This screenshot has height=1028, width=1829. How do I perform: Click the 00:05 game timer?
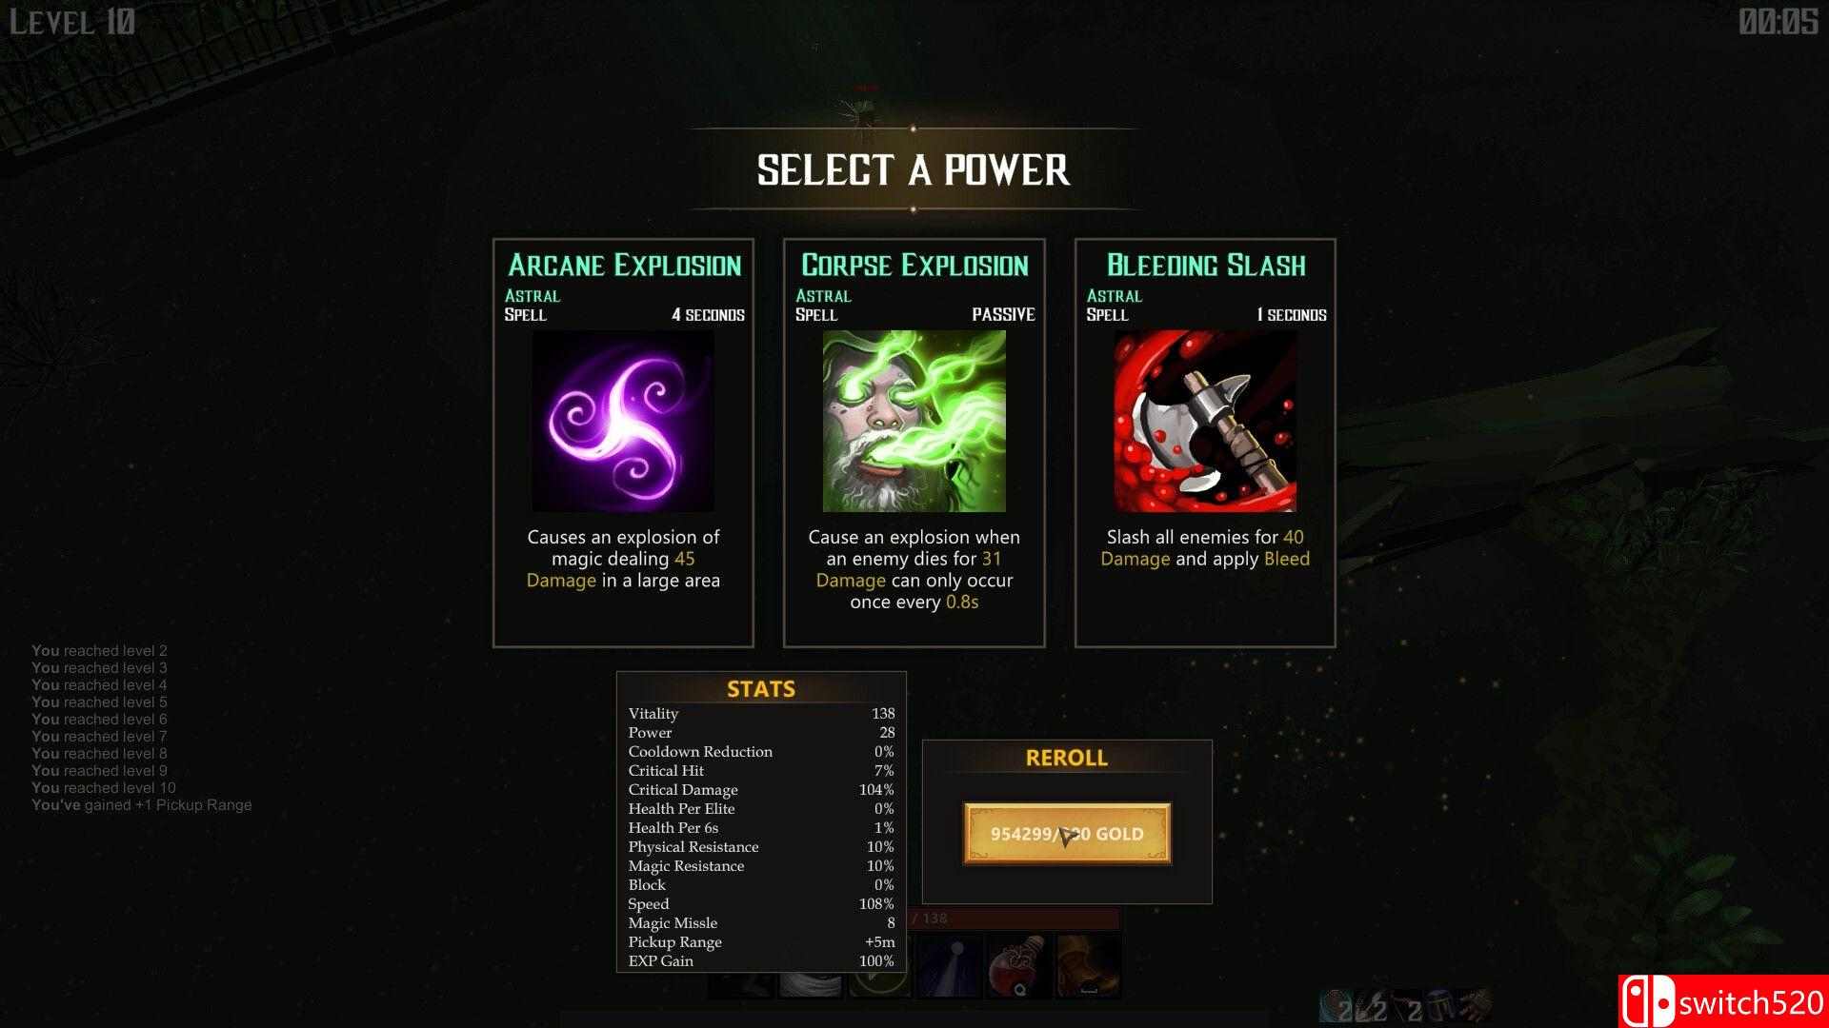(x=1779, y=22)
